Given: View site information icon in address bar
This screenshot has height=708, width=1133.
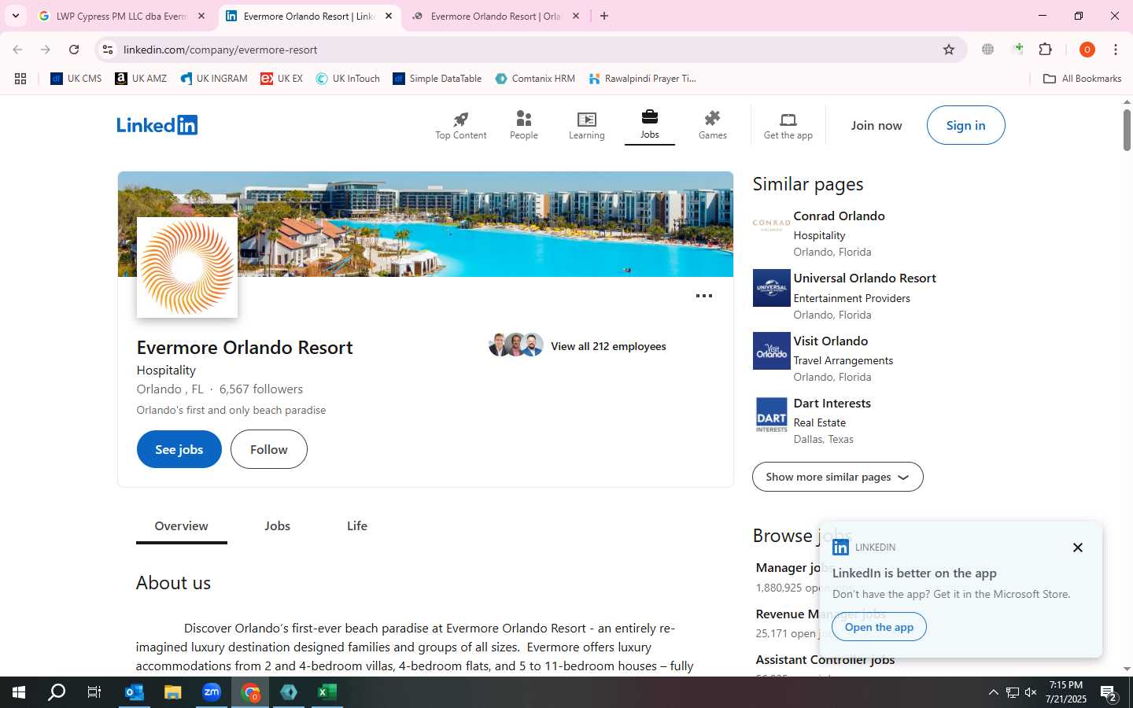Looking at the screenshot, I should [x=108, y=50].
